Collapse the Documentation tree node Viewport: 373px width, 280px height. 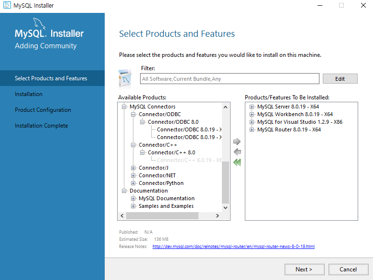[124, 191]
